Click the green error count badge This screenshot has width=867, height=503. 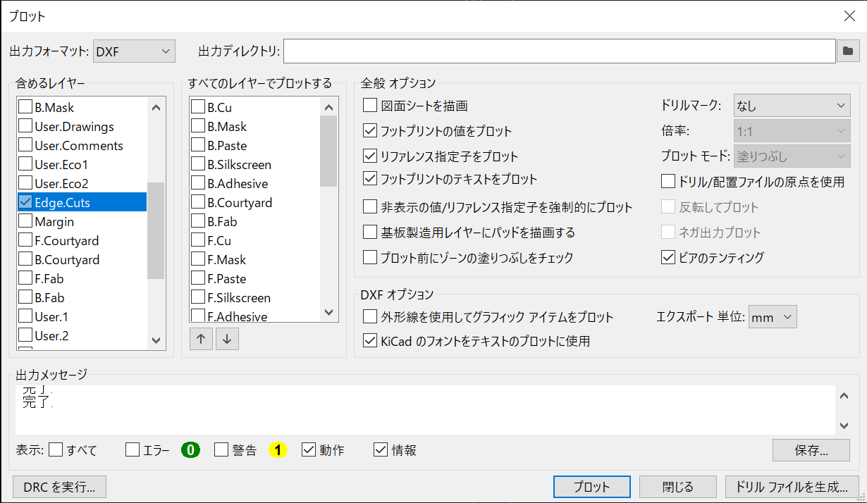tap(190, 450)
